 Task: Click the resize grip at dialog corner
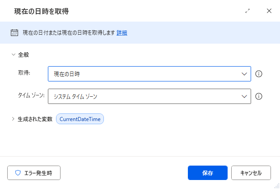[x=276, y=186]
